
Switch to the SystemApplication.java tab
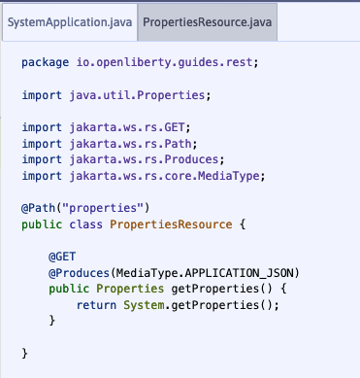tap(70, 22)
